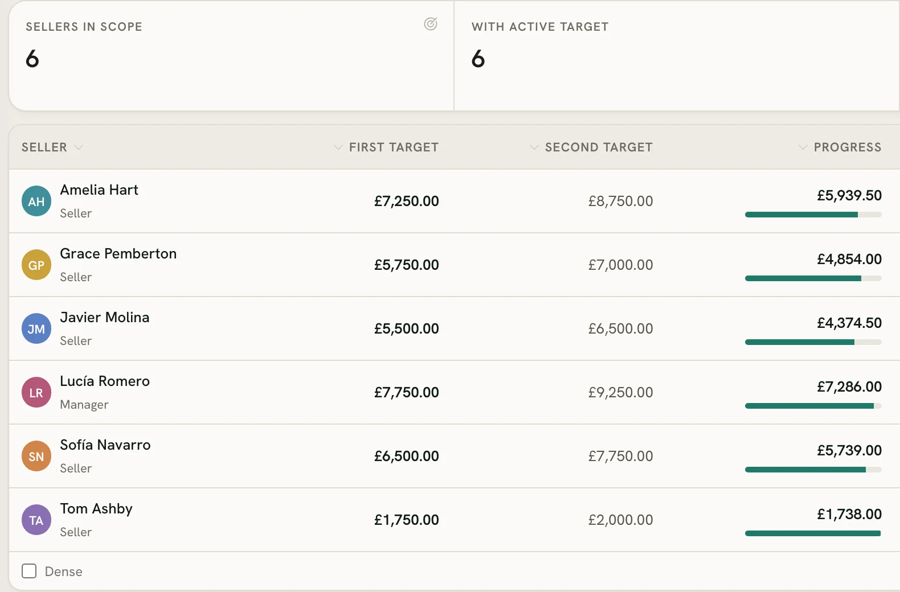The image size is (900, 592).
Task: Sort by the Seller column arrow
Action: (79, 147)
